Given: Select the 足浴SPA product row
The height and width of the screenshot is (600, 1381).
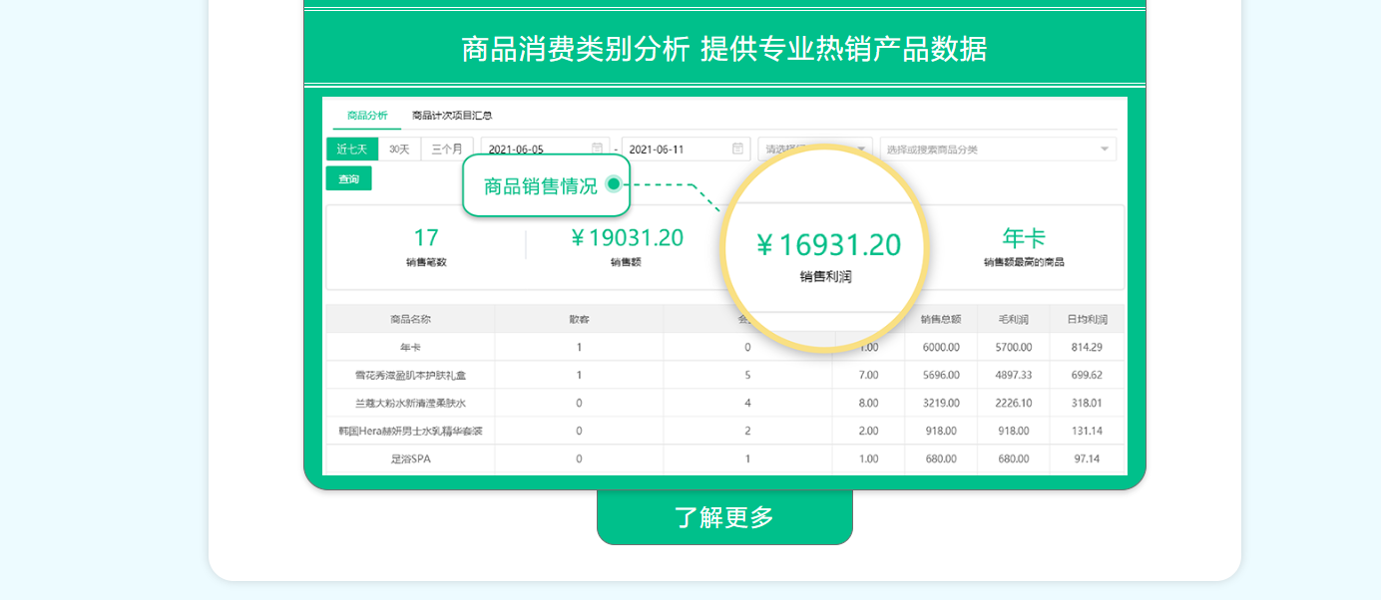Looking at the screenshot, I should click(x=409, y=458).
